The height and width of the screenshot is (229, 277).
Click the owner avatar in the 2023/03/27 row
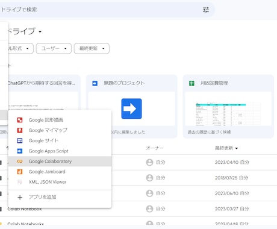pos(149,209)
